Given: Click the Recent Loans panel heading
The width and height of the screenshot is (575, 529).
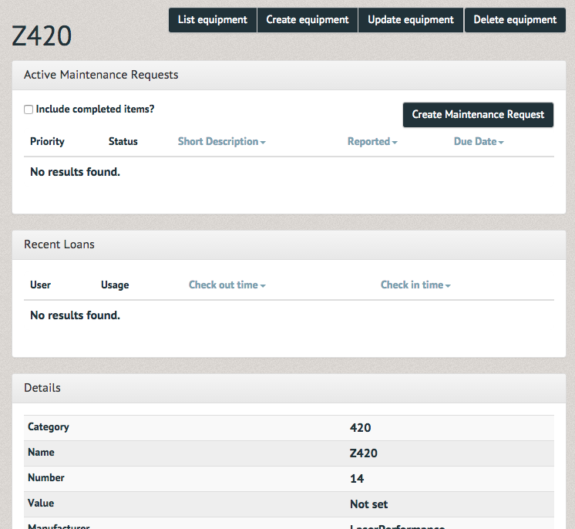Looking at the screenshot, I should (59, 244).
